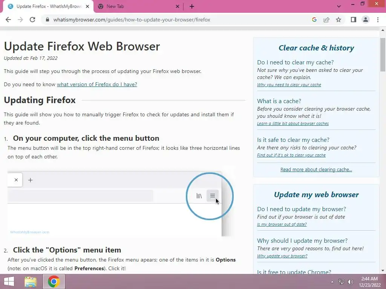Screen dimensions: 386x289
Task: View site info via the padlock icon
Action: point(47,20)
